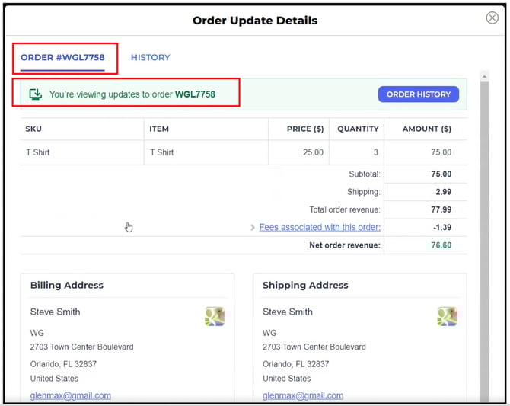Click price value 25.00
Viewport: 510px width, 406px height.
click(313, 152)
